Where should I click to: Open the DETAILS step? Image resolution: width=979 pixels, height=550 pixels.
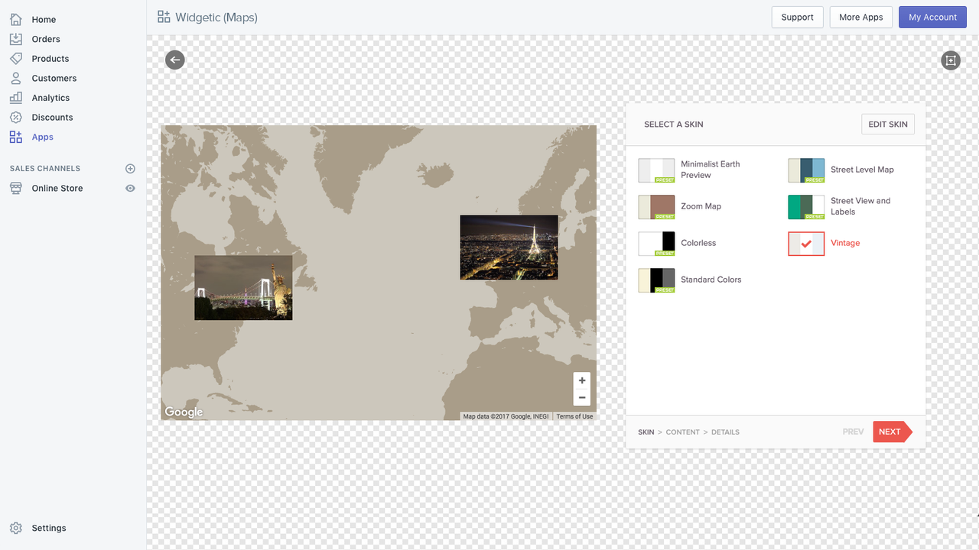click(x=725, y=432)
